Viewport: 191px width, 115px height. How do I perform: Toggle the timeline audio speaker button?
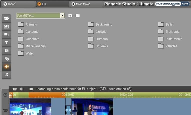21,89
